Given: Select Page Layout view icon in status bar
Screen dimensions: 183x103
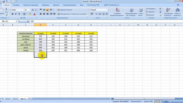Looking at the screenshot, I should (159, 102).
